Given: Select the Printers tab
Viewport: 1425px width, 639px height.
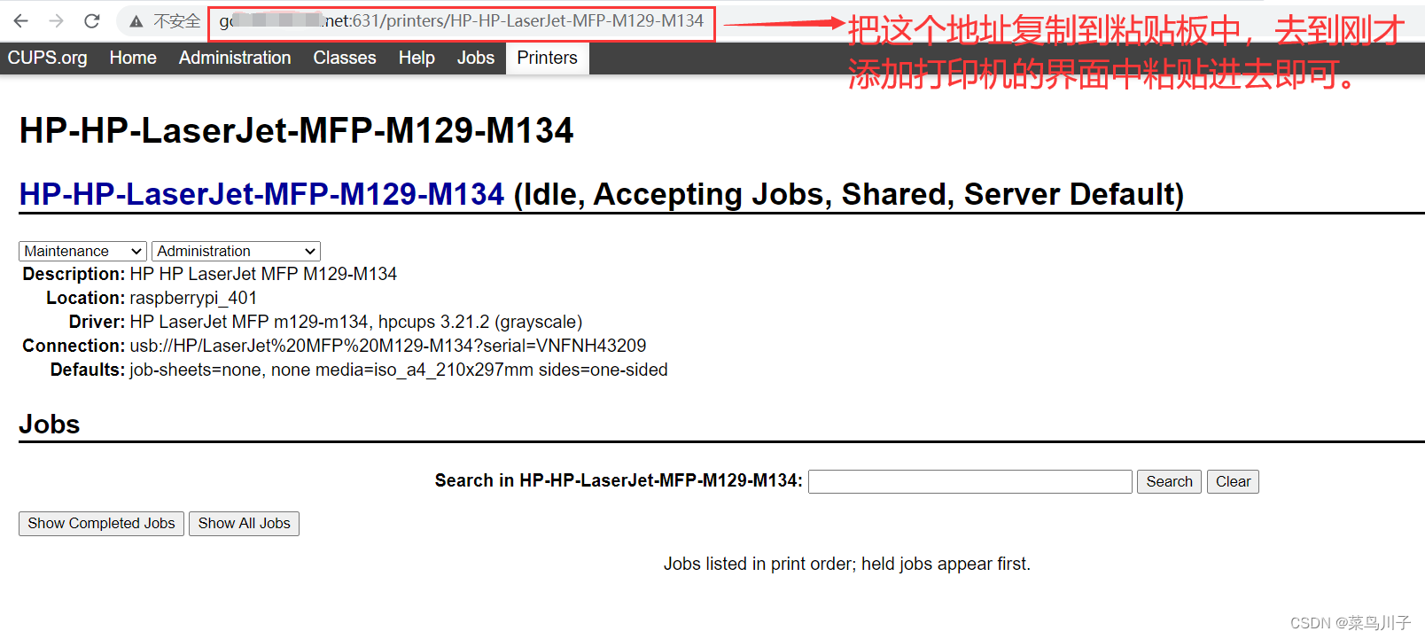Looking at the screenshot, I should (548, 58).
